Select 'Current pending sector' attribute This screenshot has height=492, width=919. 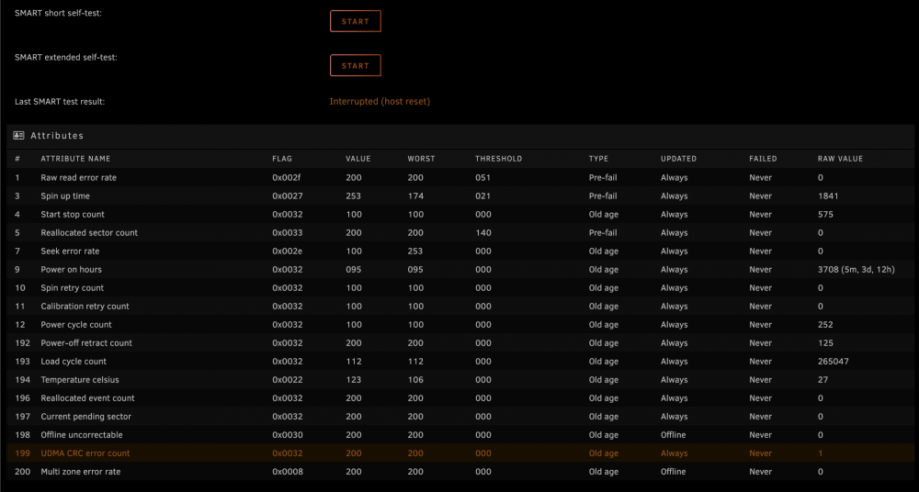(85, 417)
